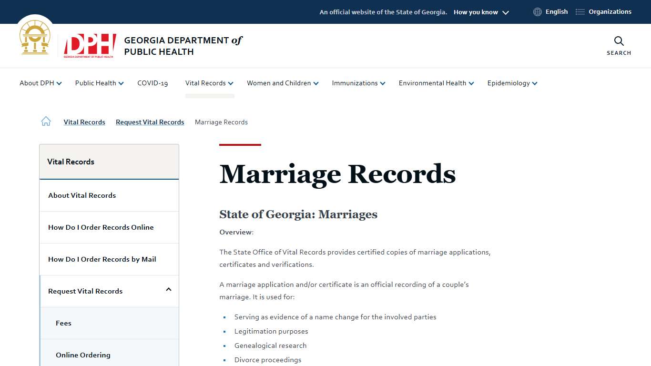The image size is (651, 366).
Task: Click the home breadcrumb icon
Action: pos(46,121)
